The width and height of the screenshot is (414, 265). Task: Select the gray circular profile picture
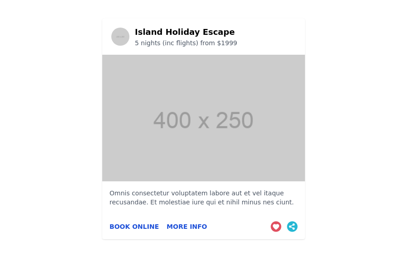[x=120, y=37]
